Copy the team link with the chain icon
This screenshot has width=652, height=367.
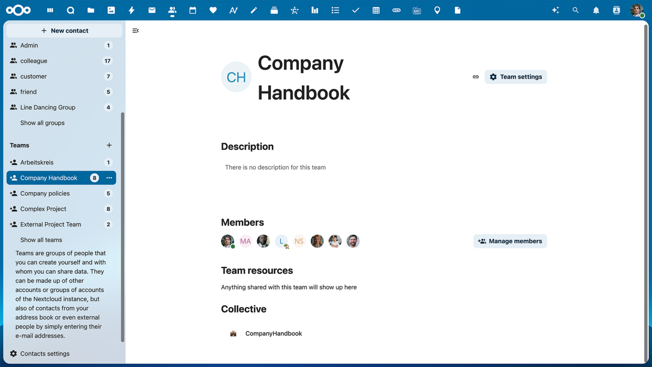tap(475, 77)
